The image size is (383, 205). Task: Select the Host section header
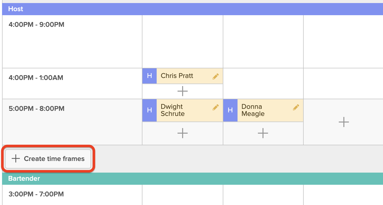16,9
